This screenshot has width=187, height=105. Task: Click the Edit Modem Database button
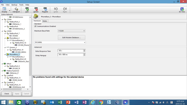tap(71, 37)
